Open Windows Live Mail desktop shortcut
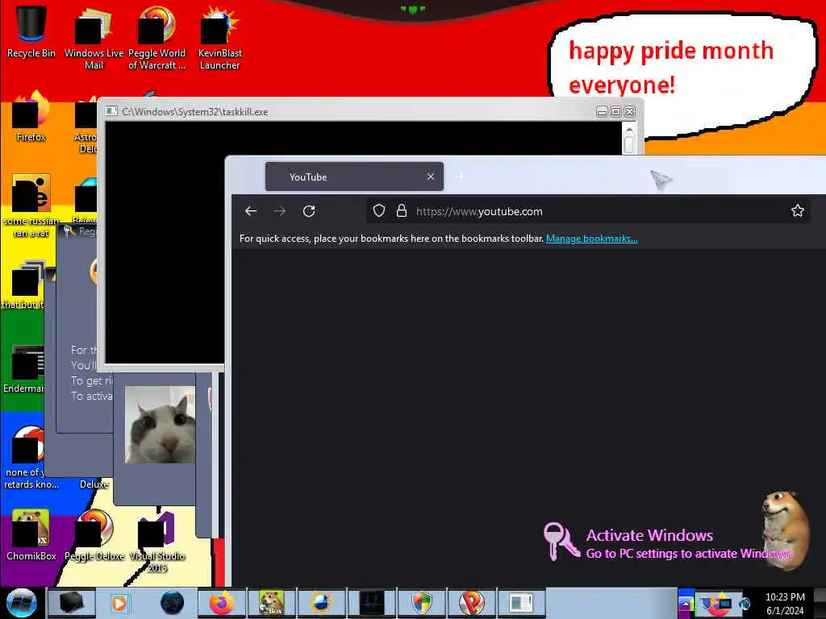The height and width of the screenshot is (619, 826). click(x=94, y=38)
